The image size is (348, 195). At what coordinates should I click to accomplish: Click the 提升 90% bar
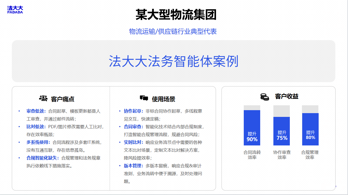252,128
